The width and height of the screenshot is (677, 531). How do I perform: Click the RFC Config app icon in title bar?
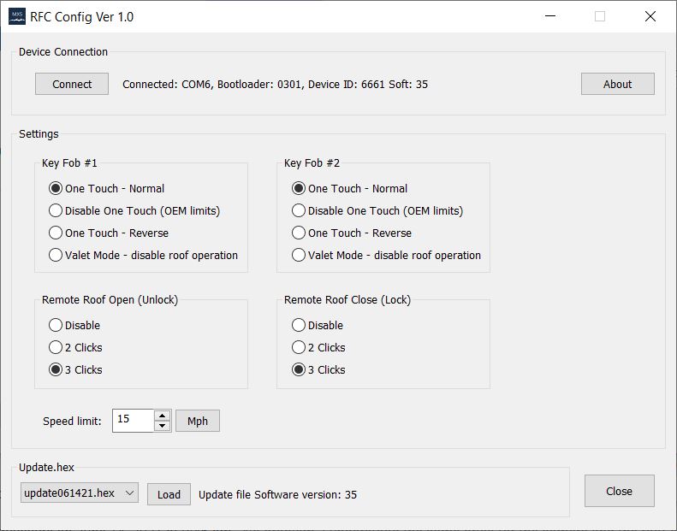click(17, 16)
